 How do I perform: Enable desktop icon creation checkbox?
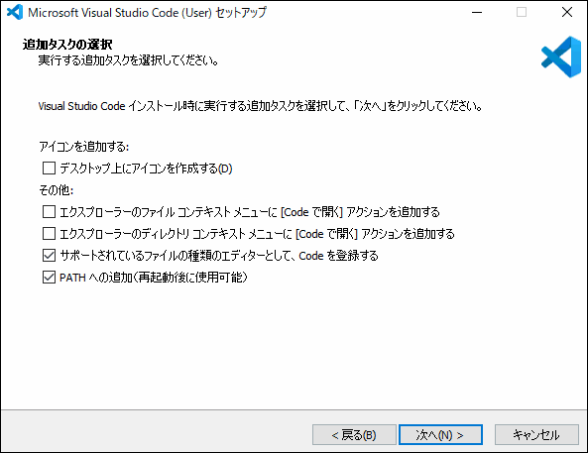tap(50, 169)
